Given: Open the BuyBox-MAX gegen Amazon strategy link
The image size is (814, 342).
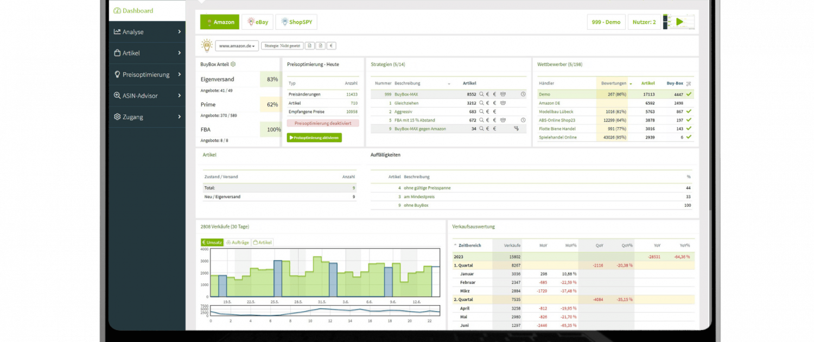Looking at the screenshot, I should [x=421, y=129].
